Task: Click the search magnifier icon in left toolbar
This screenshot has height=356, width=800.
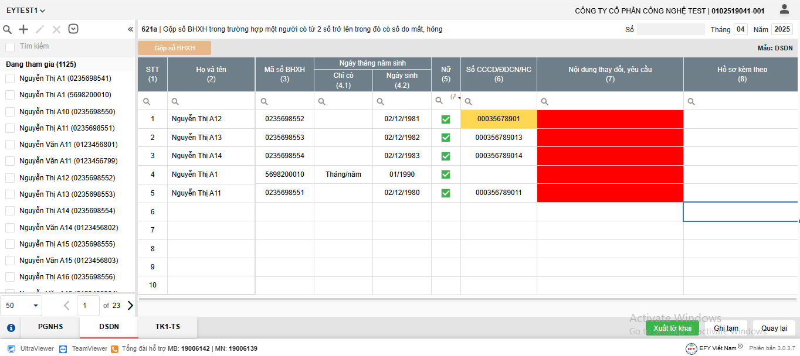Action: click(x=8, y=29)
